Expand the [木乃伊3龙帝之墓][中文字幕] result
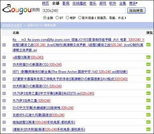This screenshot has height=134, width=154. tap(4, 94)
